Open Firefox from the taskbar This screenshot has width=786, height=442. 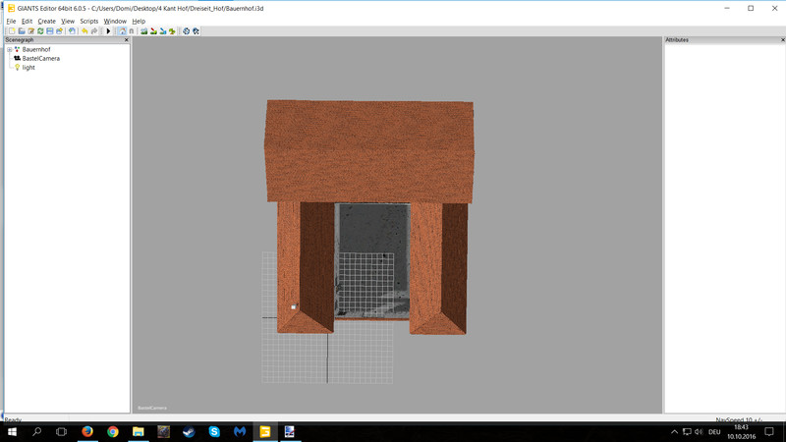click(x=87, y=432)
